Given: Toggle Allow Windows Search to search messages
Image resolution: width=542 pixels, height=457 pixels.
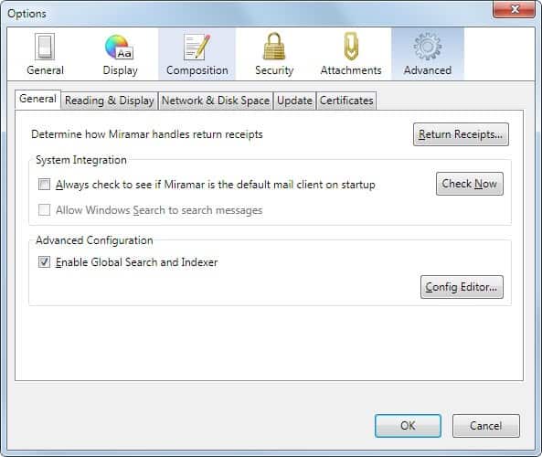Looking at the screenshot, I should pos(44,210).
